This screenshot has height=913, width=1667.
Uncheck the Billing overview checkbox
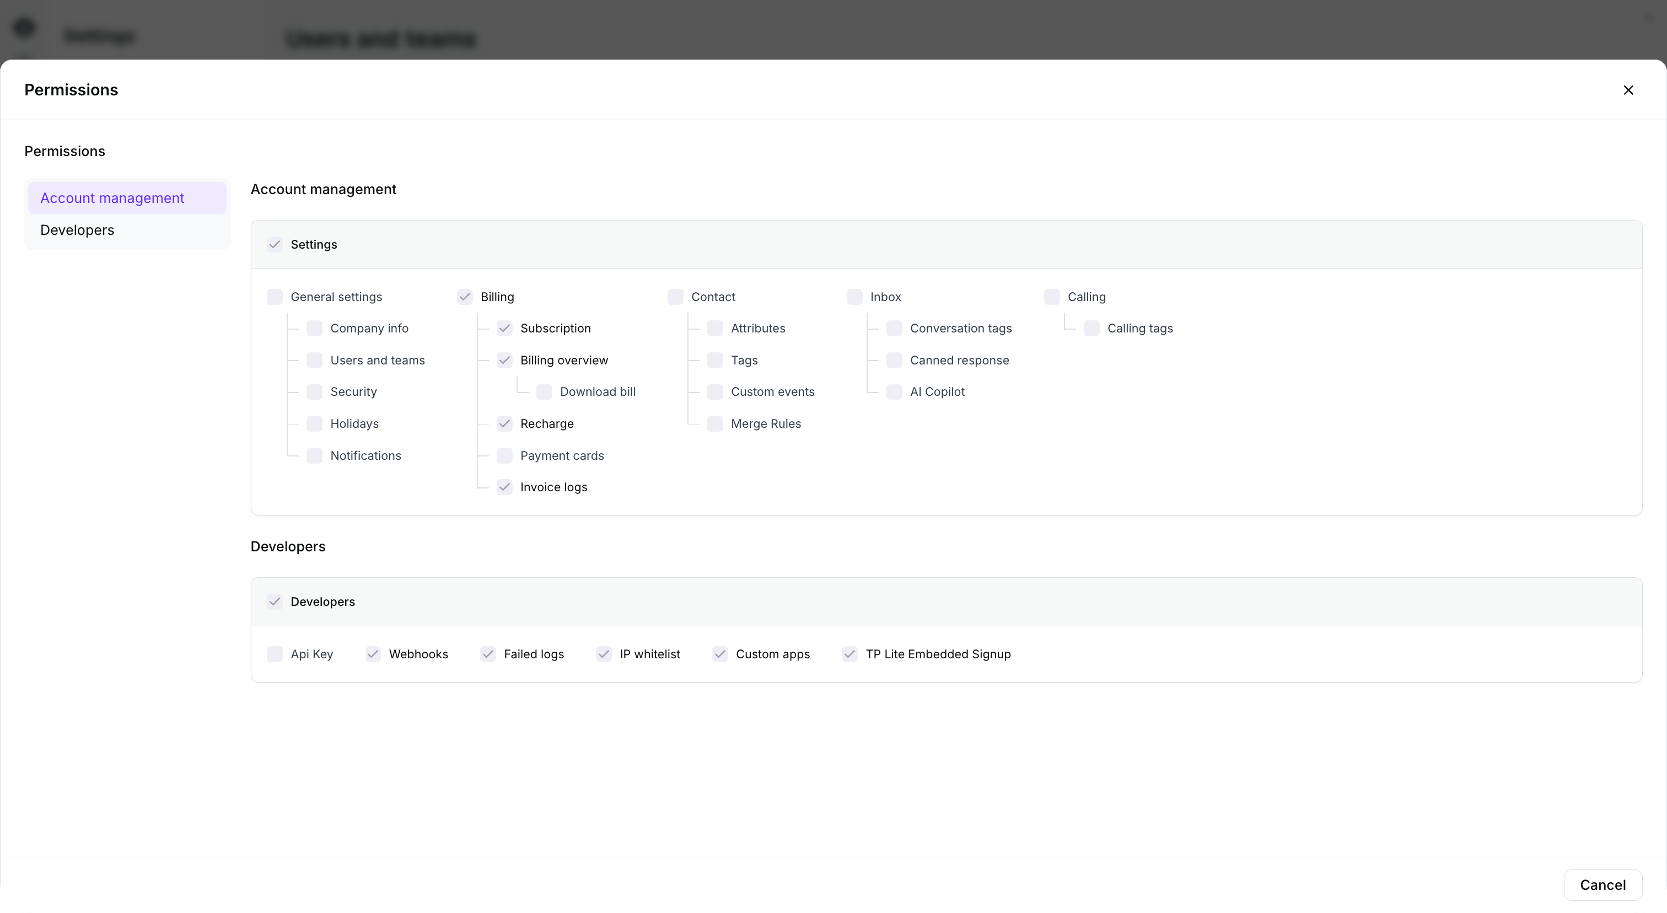click(504, 361)
